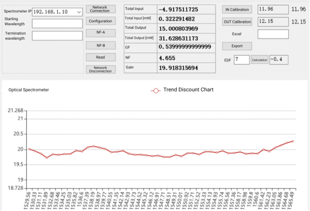This screenshot has height=211, width=310.
Task: Open the Spectrometer IP dropdown arrow
Action: pyautogui.click(x=79, y=12)
